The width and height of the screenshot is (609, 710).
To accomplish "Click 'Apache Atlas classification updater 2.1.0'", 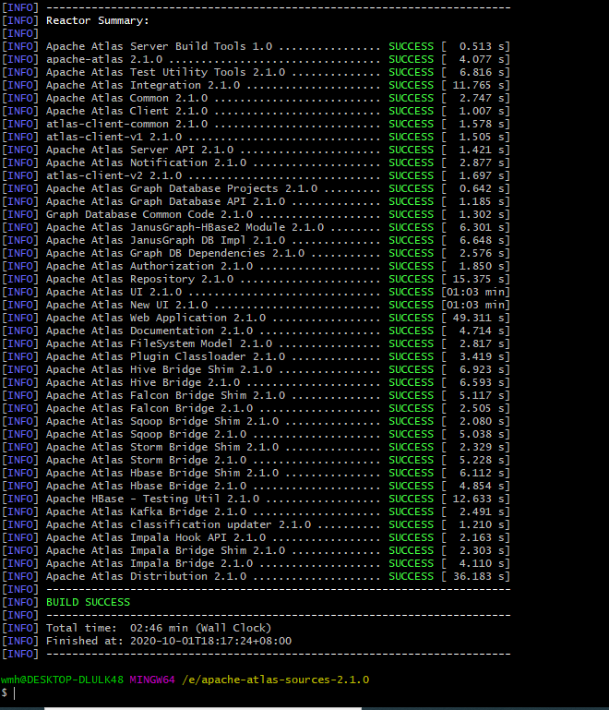I will coord(179,524).
